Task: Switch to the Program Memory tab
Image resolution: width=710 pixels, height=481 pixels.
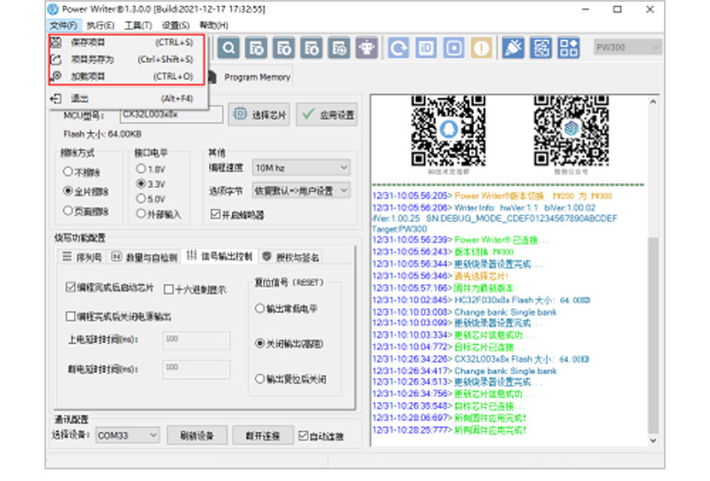Action: [x=257, y=77]
